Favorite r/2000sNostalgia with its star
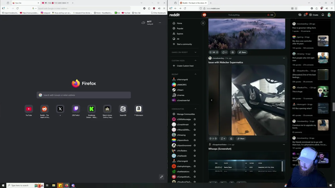Viewport: 335px width, 188px height. pyautogui.click(x=194, y=119)
